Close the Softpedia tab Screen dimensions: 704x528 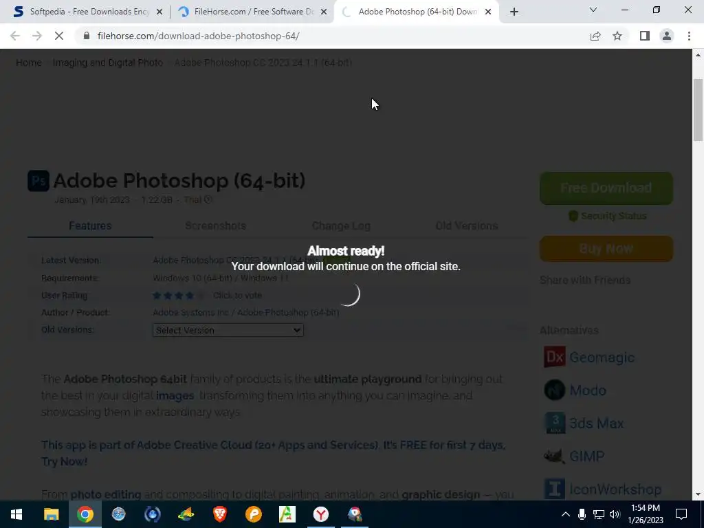click(159, 12)
